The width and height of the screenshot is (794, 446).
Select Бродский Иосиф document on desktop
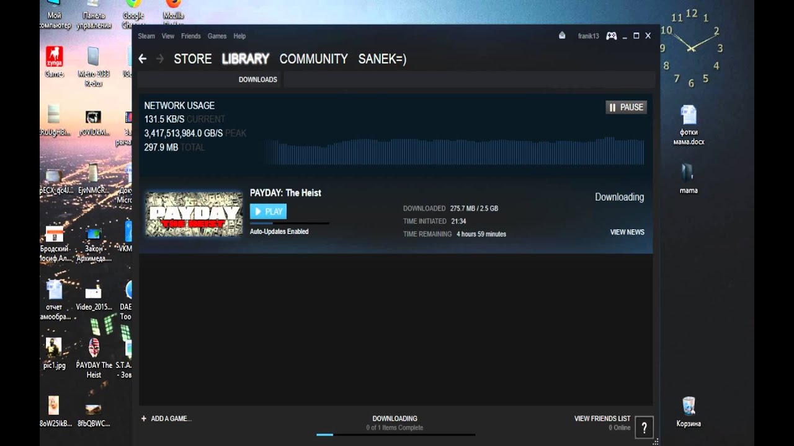55,244
